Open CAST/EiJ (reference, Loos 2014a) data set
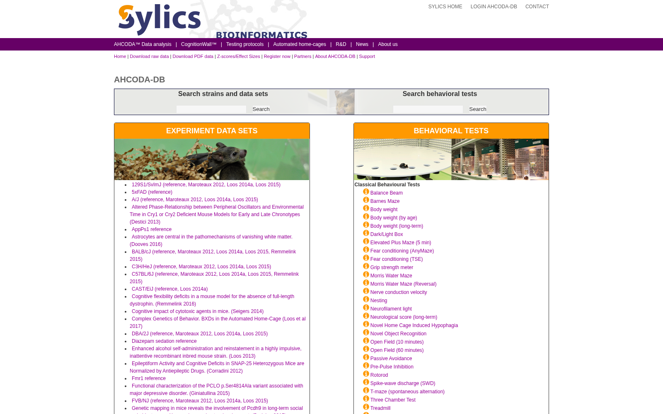 click(170, 289)
